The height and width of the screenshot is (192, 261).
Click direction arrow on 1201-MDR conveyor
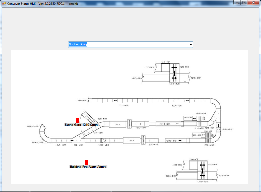(72, 140)
